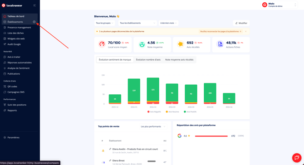
Task: Click the QR codes icon
Action: click(x=5, y=87)
